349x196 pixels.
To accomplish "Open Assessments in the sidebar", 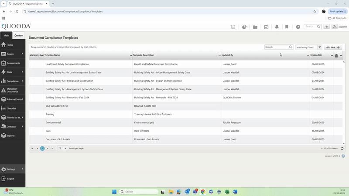I will coord(13,63).
